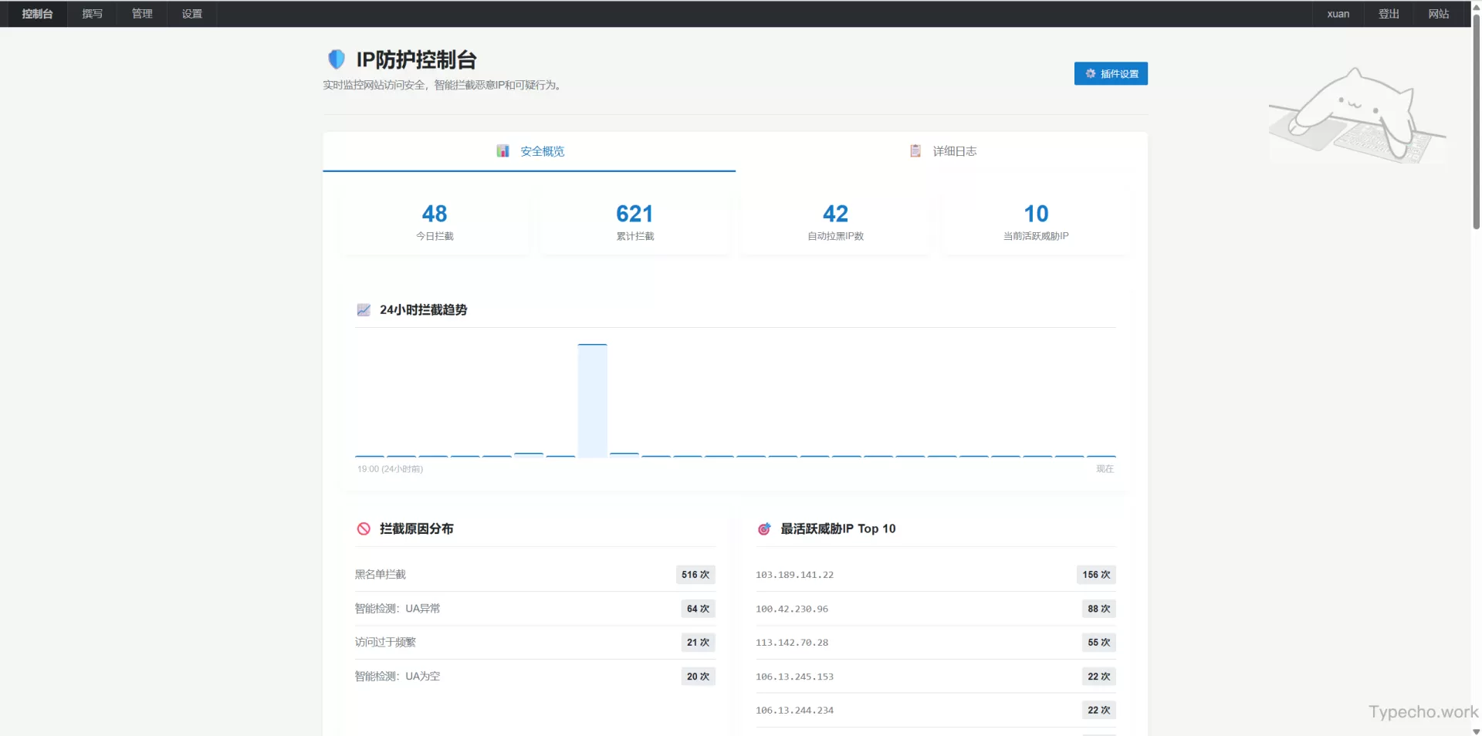1482x736 pixels.
Task: Click the cat mascot illustration
Action: coord(1356,116)
